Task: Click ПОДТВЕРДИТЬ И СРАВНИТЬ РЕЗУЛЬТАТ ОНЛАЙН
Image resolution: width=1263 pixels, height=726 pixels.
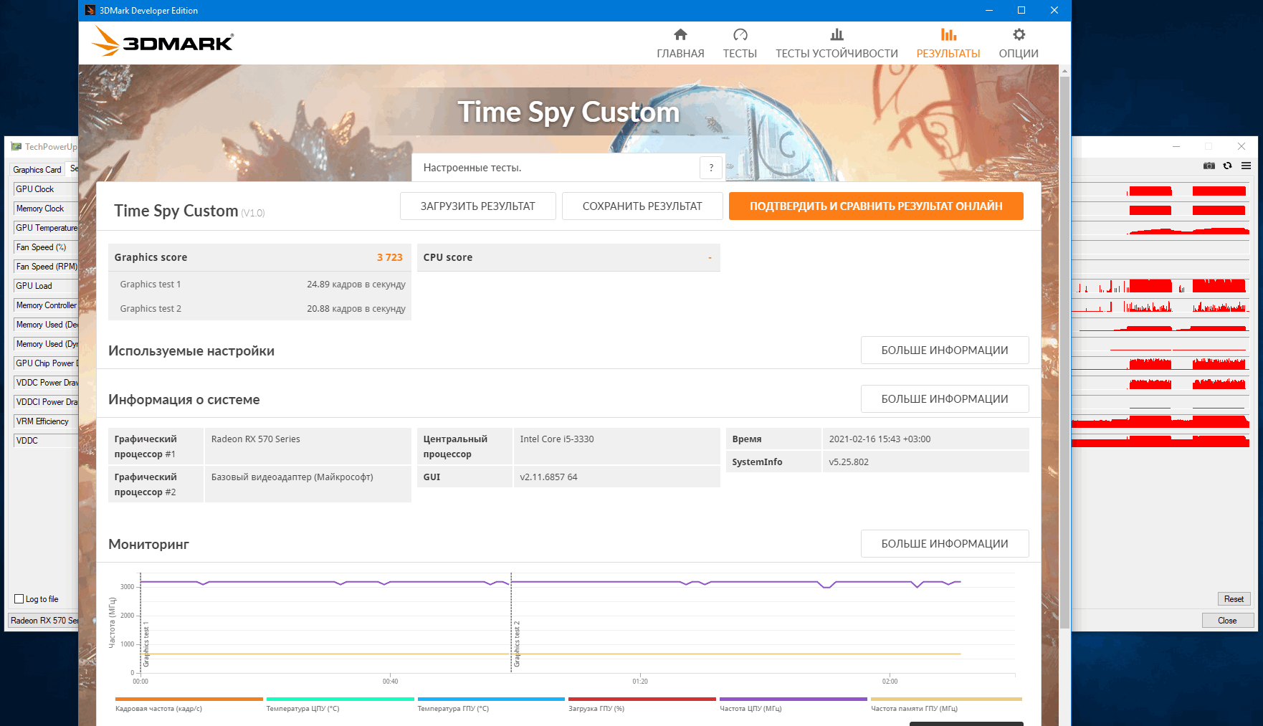Action: coord(876,206)
